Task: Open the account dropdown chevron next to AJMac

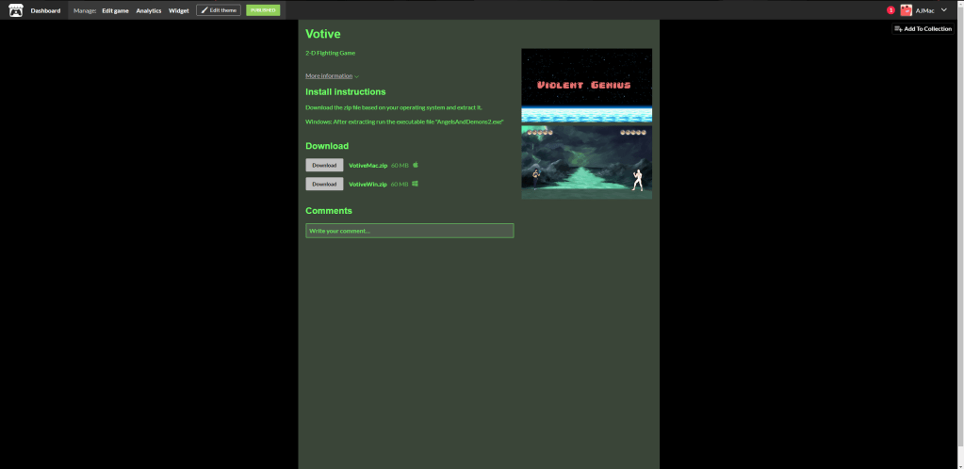Action: coord(944,10)
